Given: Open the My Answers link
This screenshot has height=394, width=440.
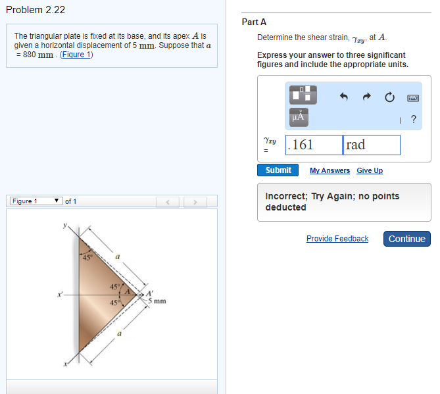Looking at the screenshot, I should [330, 170].
